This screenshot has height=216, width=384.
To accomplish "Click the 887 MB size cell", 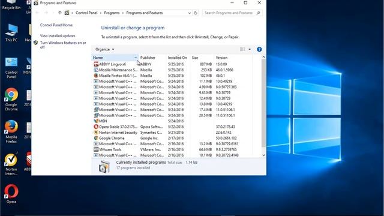I will point(206,64).
